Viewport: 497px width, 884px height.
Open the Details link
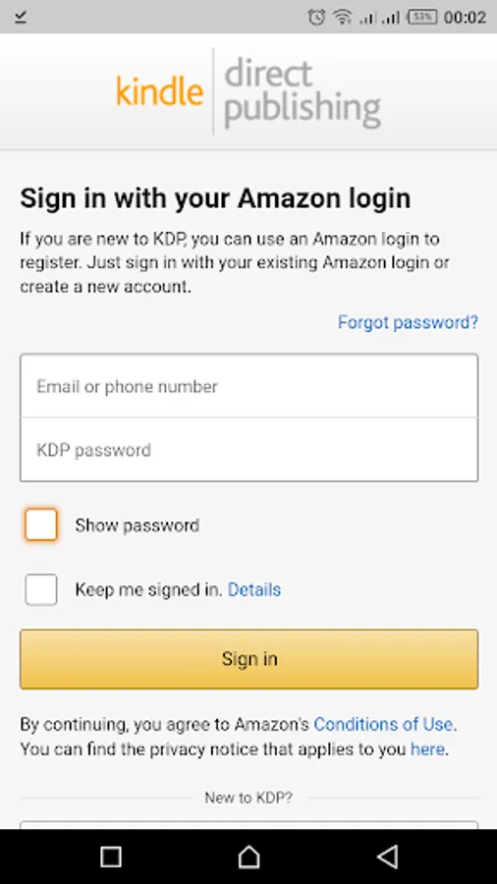click(x=254, y=589)
